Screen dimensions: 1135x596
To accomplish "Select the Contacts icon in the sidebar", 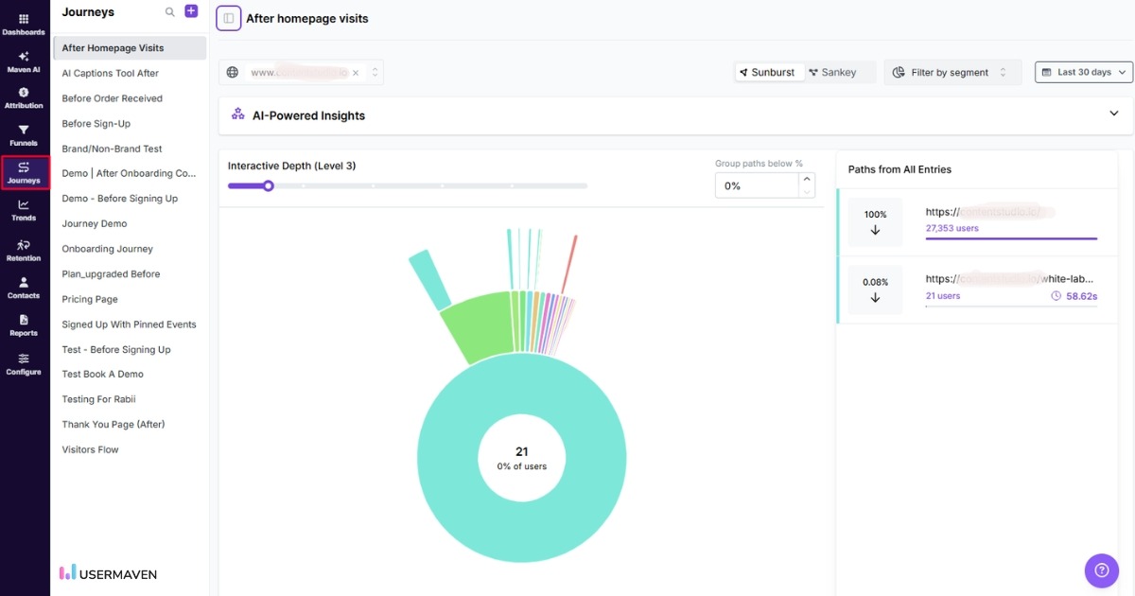I will pos(24,286).
